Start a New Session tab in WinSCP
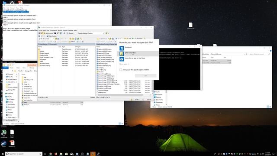 tap(52, 36)
